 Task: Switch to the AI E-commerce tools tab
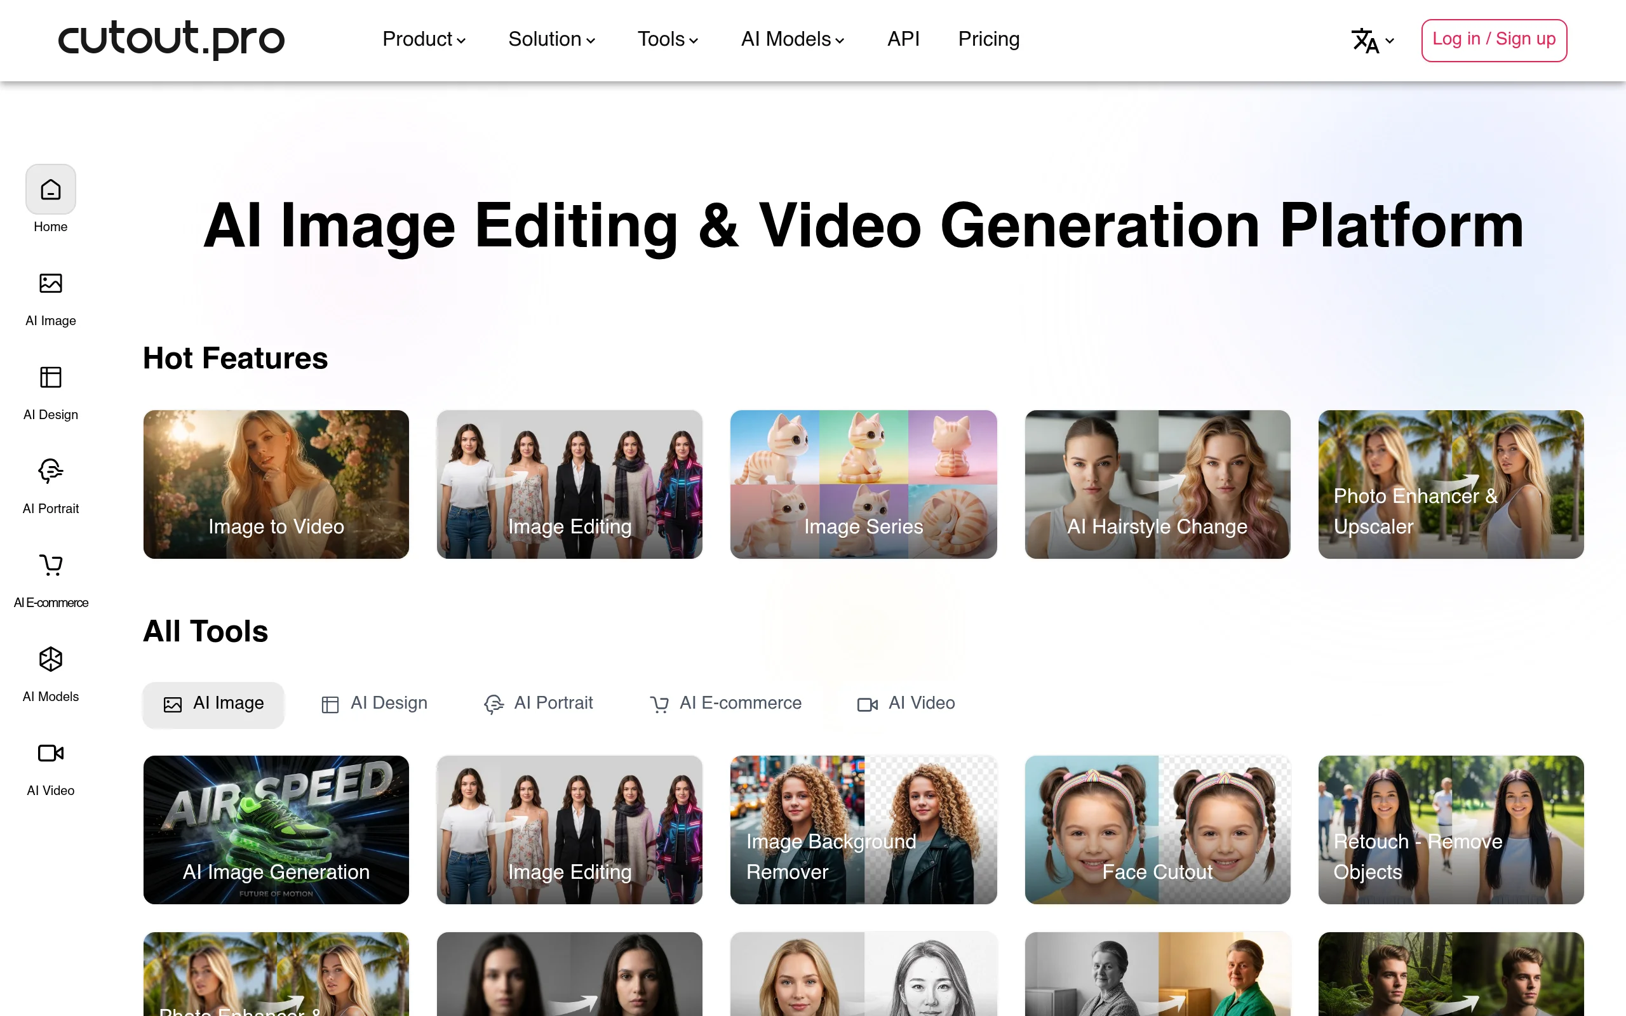(725, 704)
